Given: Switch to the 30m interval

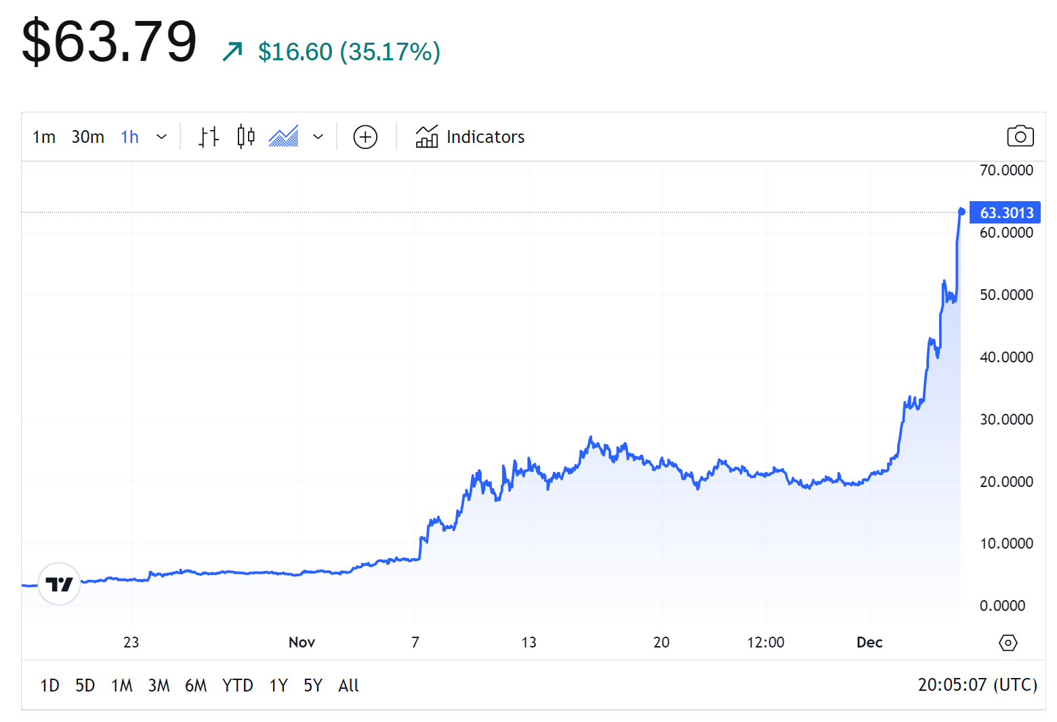Looking at the screenshot, I should [x=88, y=137].
